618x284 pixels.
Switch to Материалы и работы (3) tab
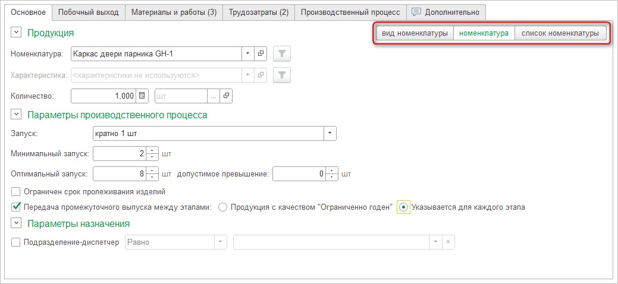pos(174,12)
